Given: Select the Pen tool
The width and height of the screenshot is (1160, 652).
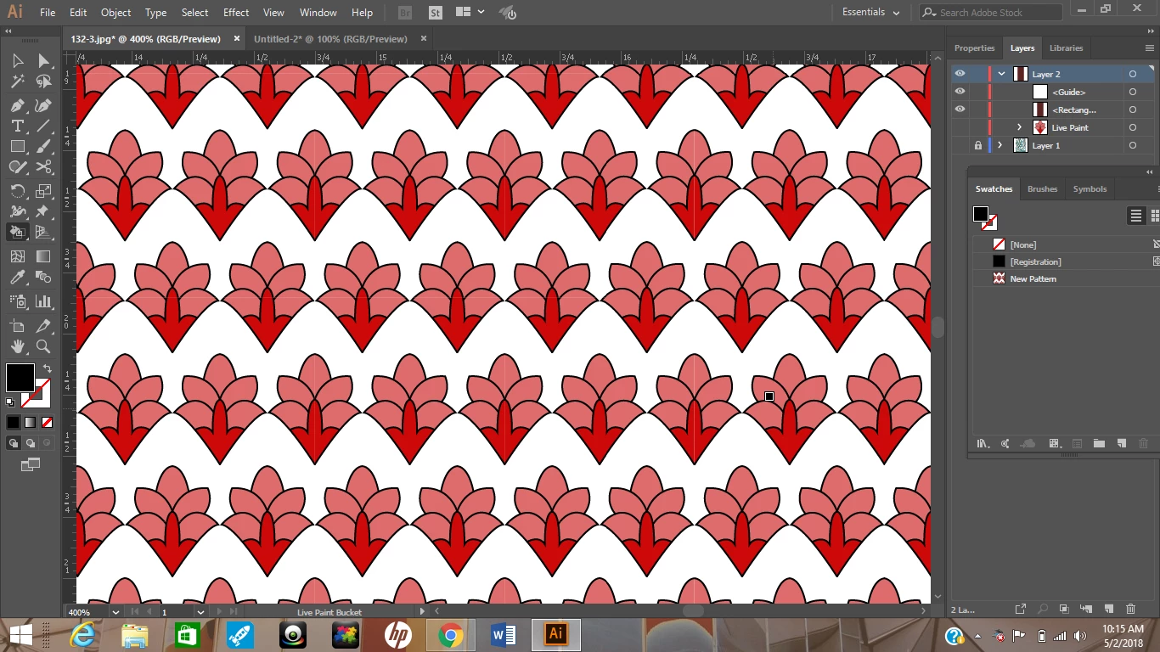Looking at the screenshot, I should coord(17,106).
